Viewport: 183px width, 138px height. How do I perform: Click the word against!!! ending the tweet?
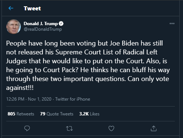(20, 88)
